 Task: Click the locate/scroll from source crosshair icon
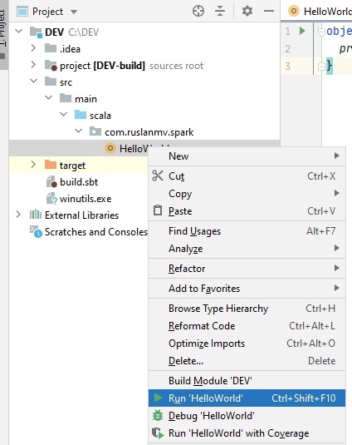click(x=198, y=12)
